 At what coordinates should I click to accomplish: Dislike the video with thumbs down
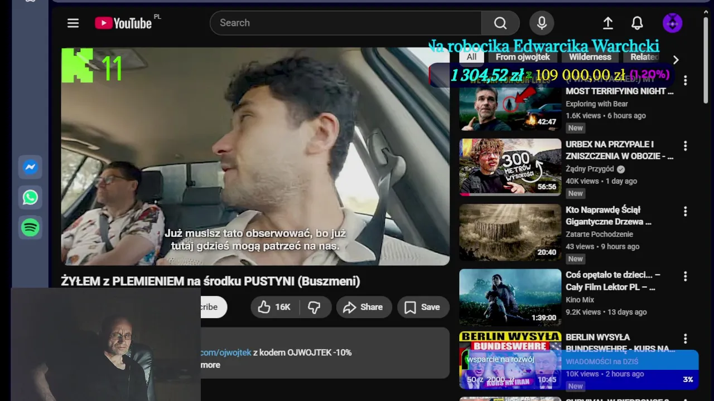315,307
